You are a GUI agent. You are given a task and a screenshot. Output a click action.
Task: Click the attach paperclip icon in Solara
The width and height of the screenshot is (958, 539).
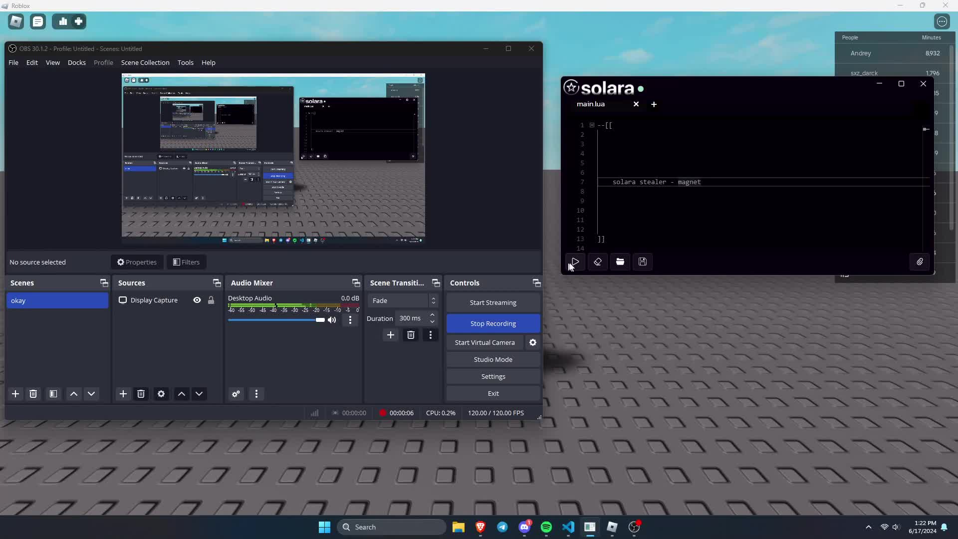920,262
